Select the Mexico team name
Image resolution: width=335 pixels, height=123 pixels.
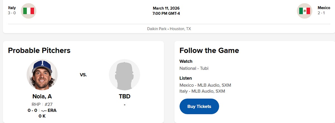point(324,8)
